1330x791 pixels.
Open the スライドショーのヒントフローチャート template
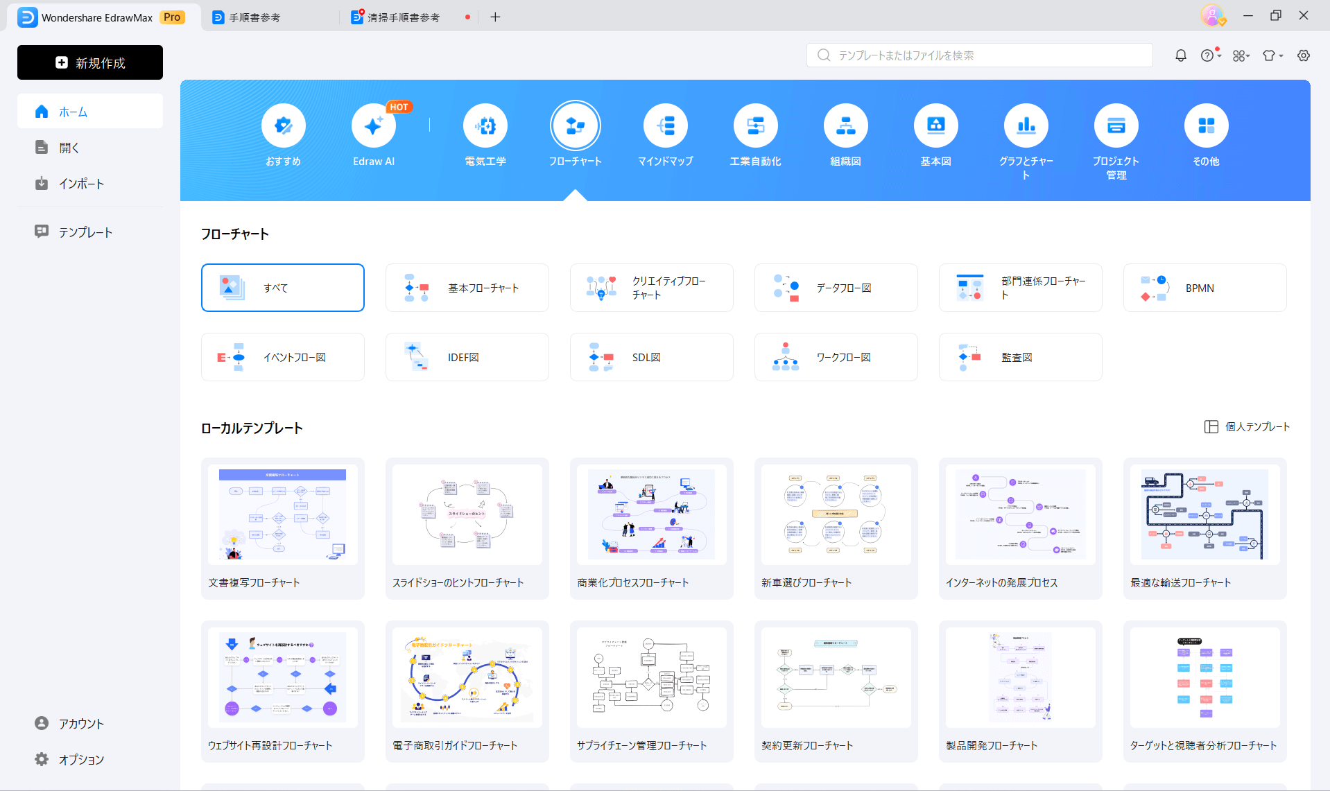click(467, 528)
